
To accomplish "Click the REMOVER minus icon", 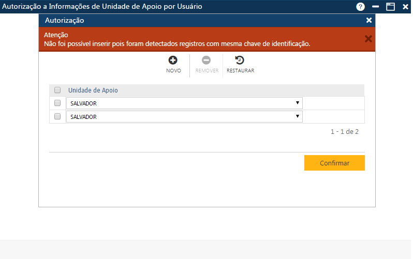I will pos(207,60).
